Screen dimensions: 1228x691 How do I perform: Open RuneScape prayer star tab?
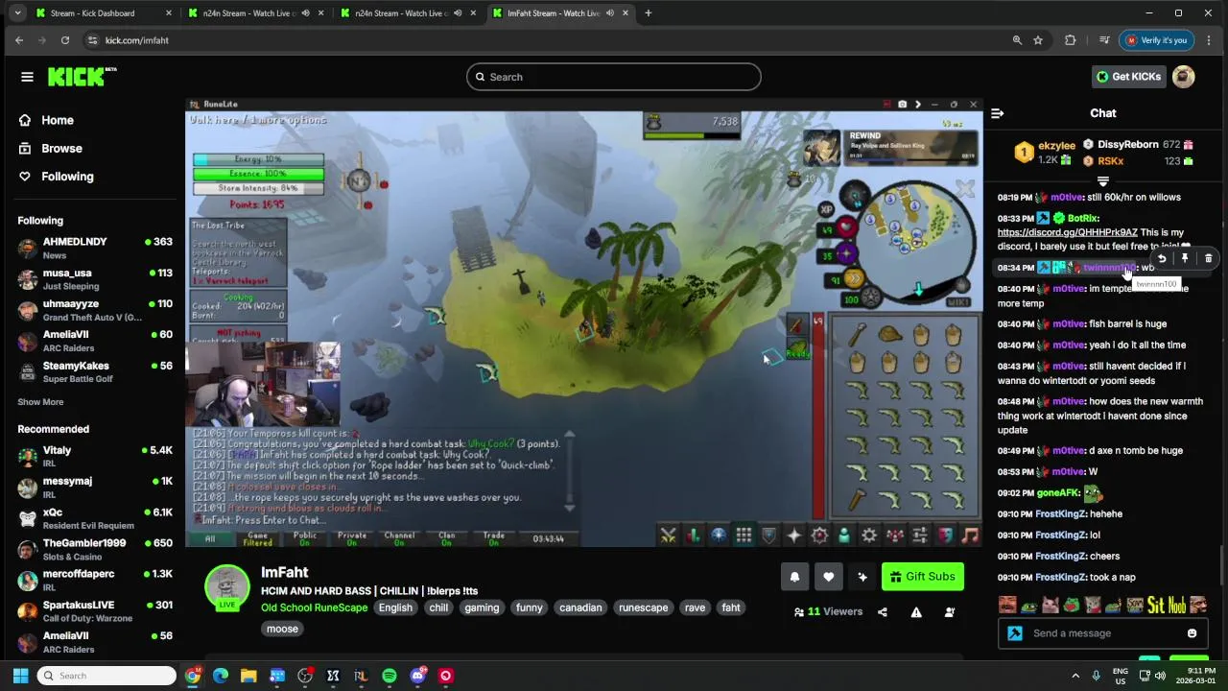[x=793, y=536]
